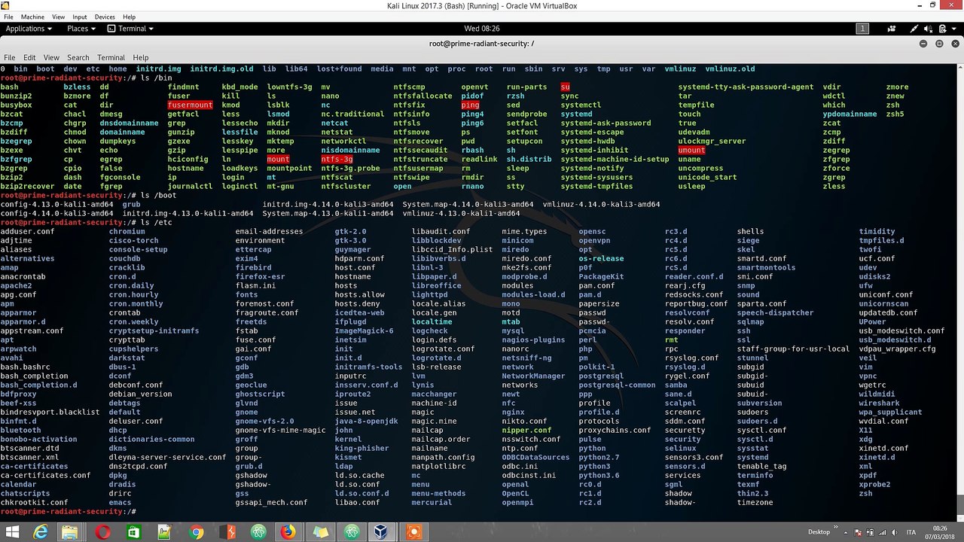964x542 pixels.
Task: Open the notepad-with-pencil taskbar icon
Action: 164,532
